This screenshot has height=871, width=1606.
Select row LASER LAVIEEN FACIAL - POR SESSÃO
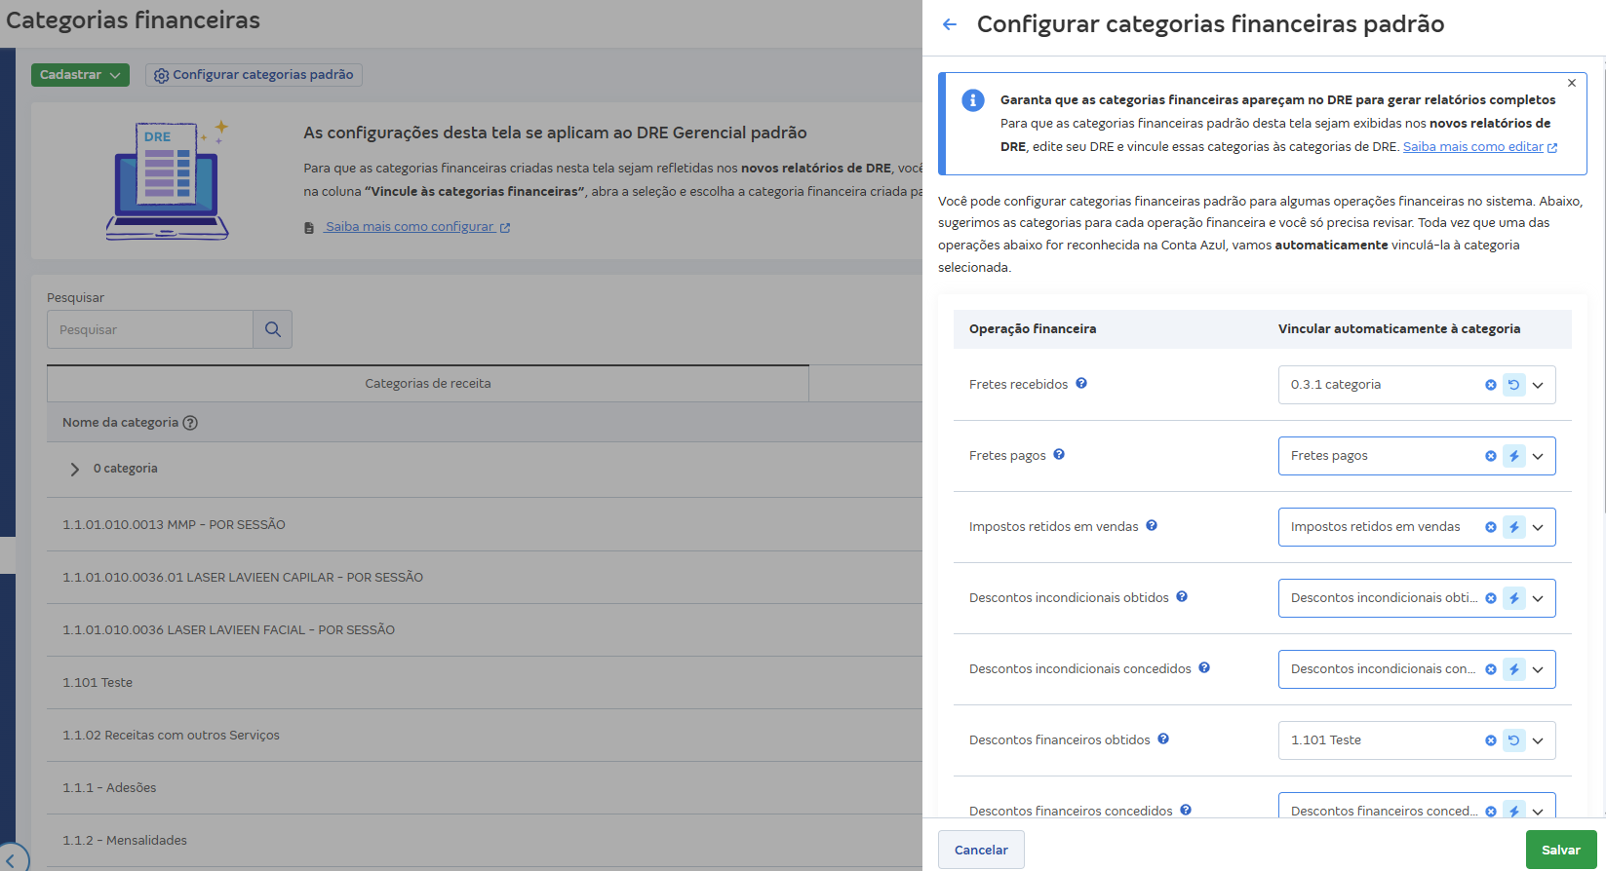pyautogui.click(x=485, y=629)
